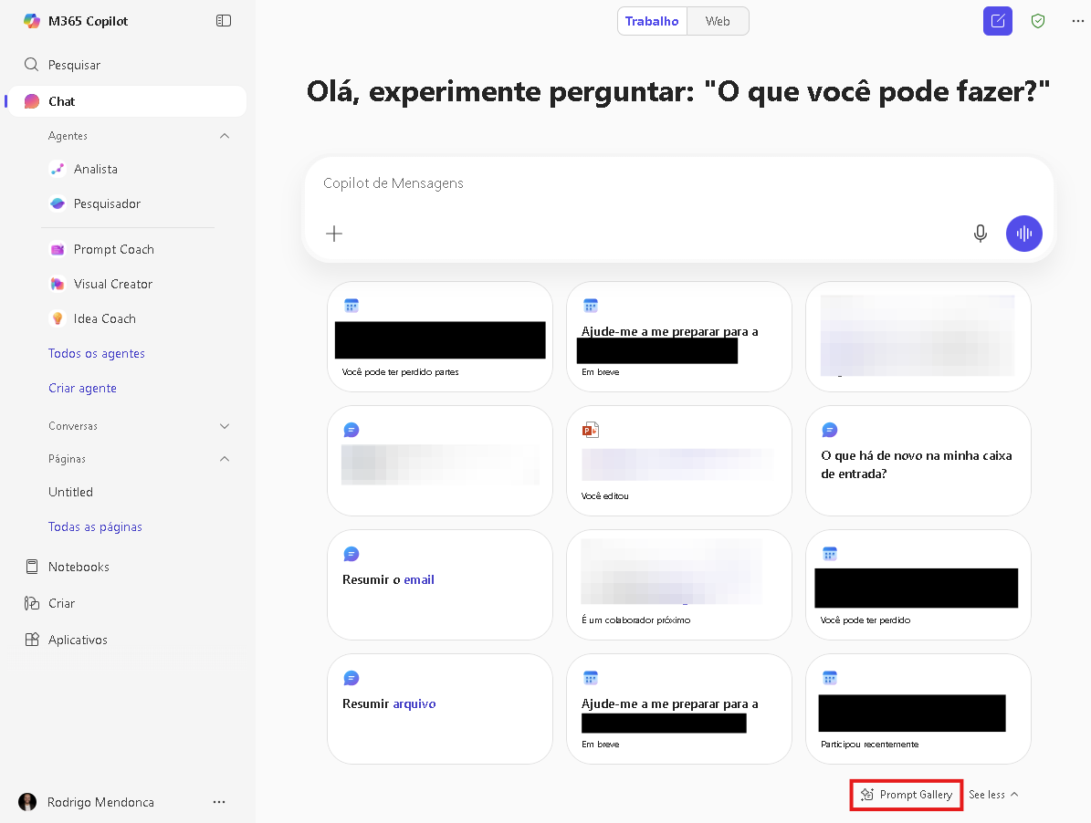This screenshot has width=1091, height=823.
Task: Select the Analista agent
Action: pos(95,169)
